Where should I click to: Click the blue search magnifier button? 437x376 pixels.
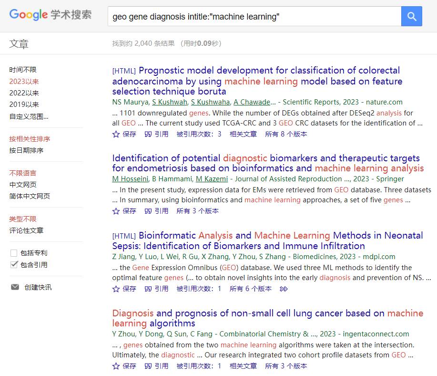412,17
